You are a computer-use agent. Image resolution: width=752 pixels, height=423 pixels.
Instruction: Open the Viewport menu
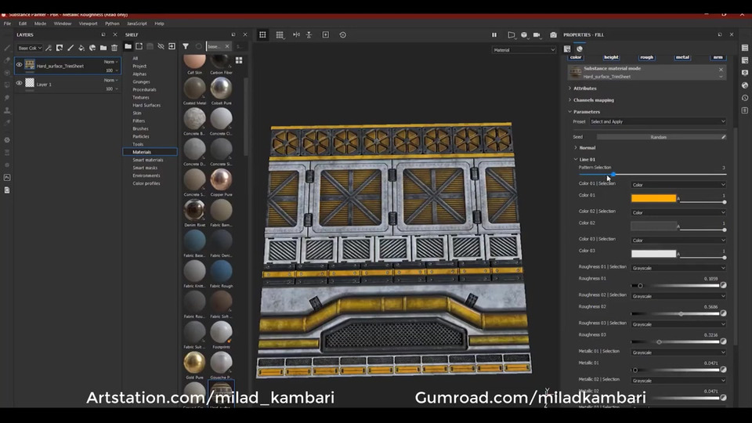(x=88, y=23)
